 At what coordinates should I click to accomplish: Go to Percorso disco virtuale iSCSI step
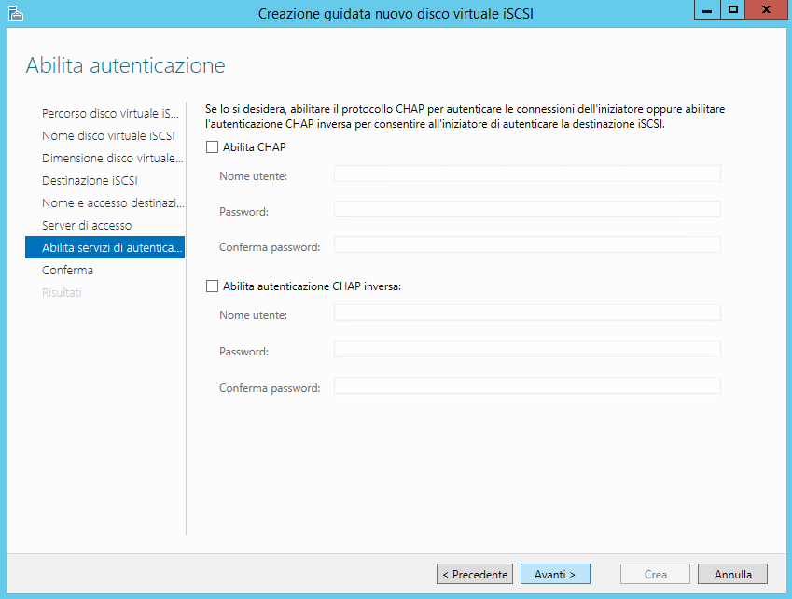(x=110, y=113)
